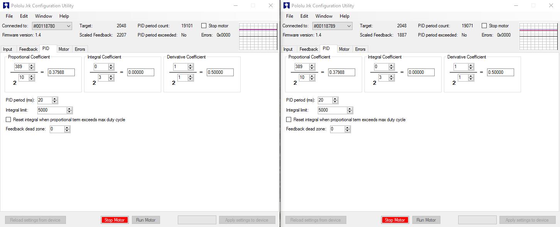Click the Integral limit 5000 field, left window

[x=52, y=110]
